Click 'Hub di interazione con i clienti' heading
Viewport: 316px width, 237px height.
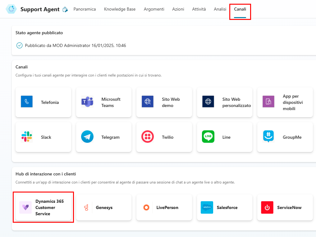coord(46,174)
